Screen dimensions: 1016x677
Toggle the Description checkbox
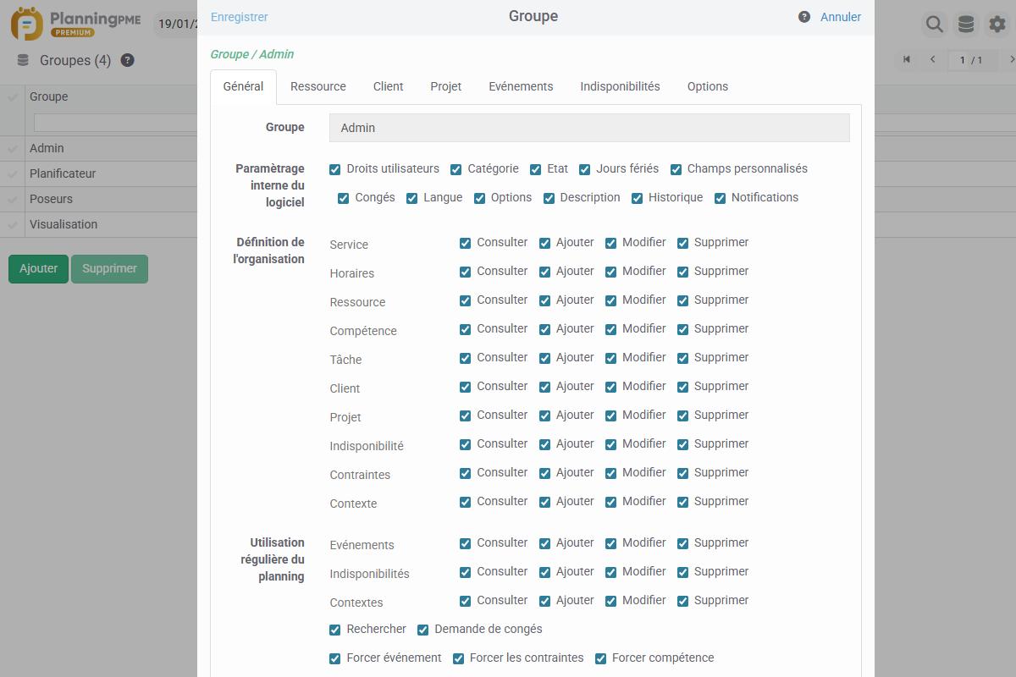coord(549,198)
